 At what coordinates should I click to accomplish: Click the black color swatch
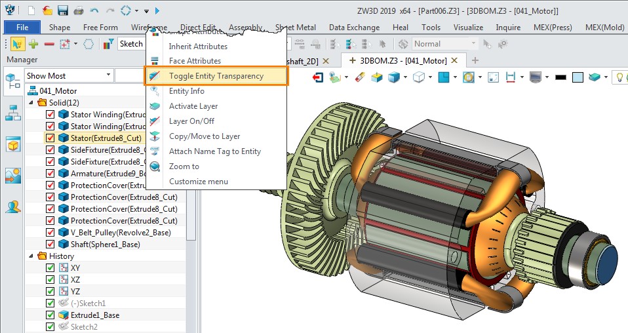pyautogui.click(x=560, y=77)
